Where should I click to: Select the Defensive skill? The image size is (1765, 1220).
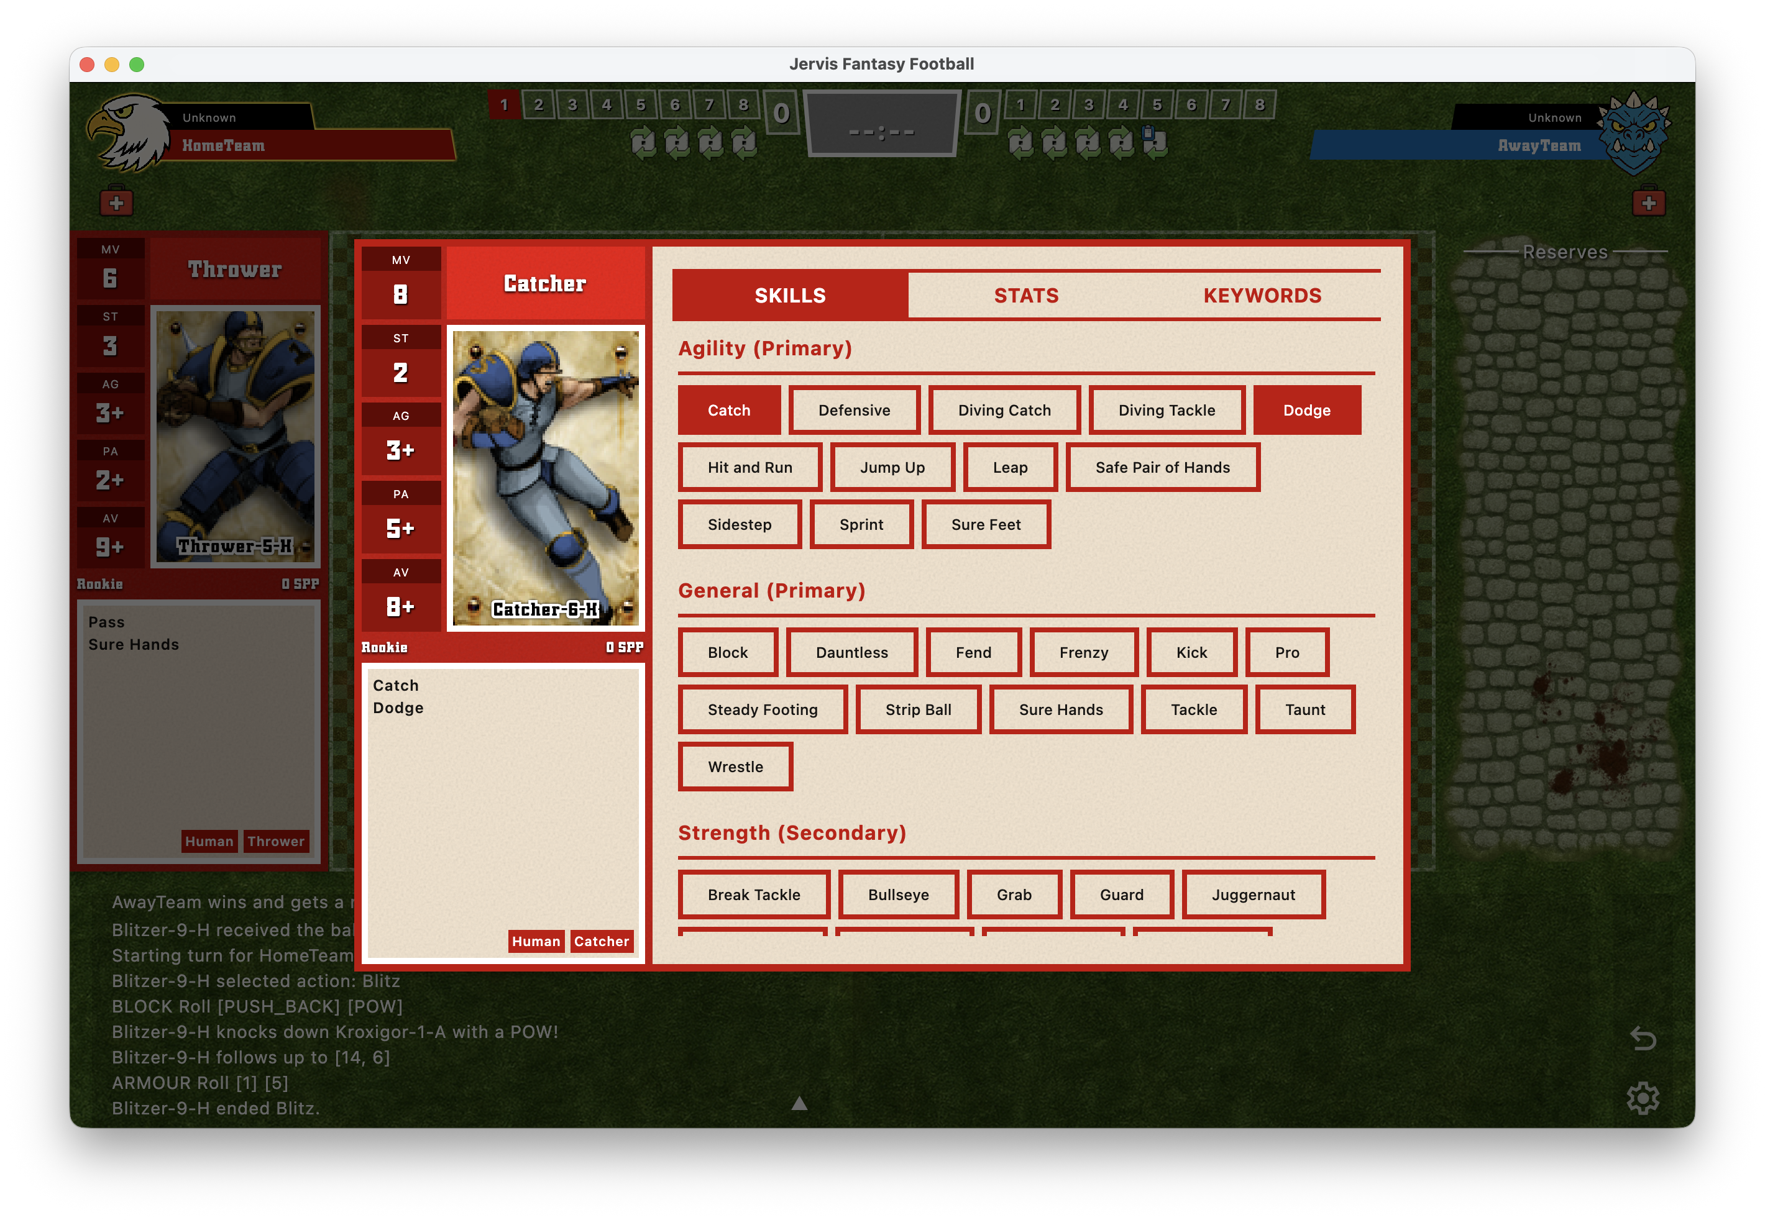(854, 411)
